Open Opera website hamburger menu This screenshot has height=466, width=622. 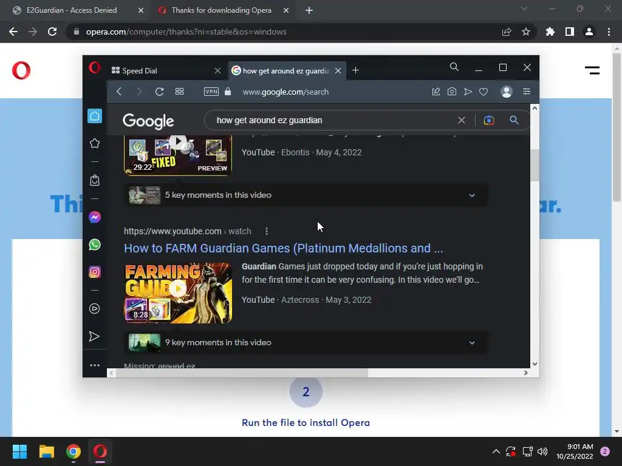pyautogui.click(x=592, y=70)
